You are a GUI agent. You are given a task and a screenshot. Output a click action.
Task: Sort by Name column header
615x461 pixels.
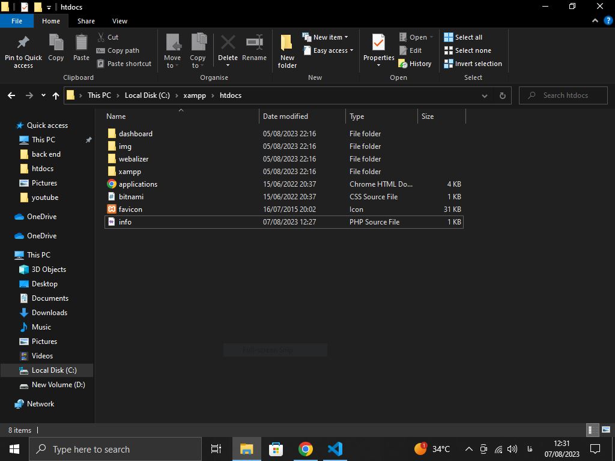pyautogui.click(x=181, y=116)
